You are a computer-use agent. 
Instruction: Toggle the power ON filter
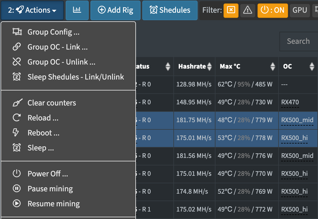(x=272, y=10)
